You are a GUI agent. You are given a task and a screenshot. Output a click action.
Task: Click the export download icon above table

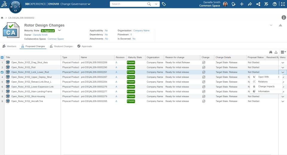coord(276,52)
